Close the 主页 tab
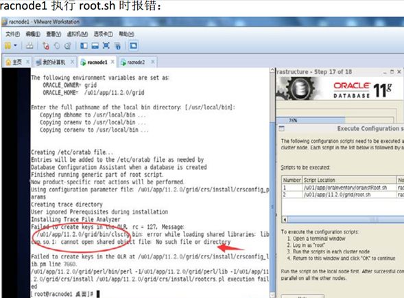The width and height of the screenshot is (404, 298). pyautogui.click(x=28, y=62)
